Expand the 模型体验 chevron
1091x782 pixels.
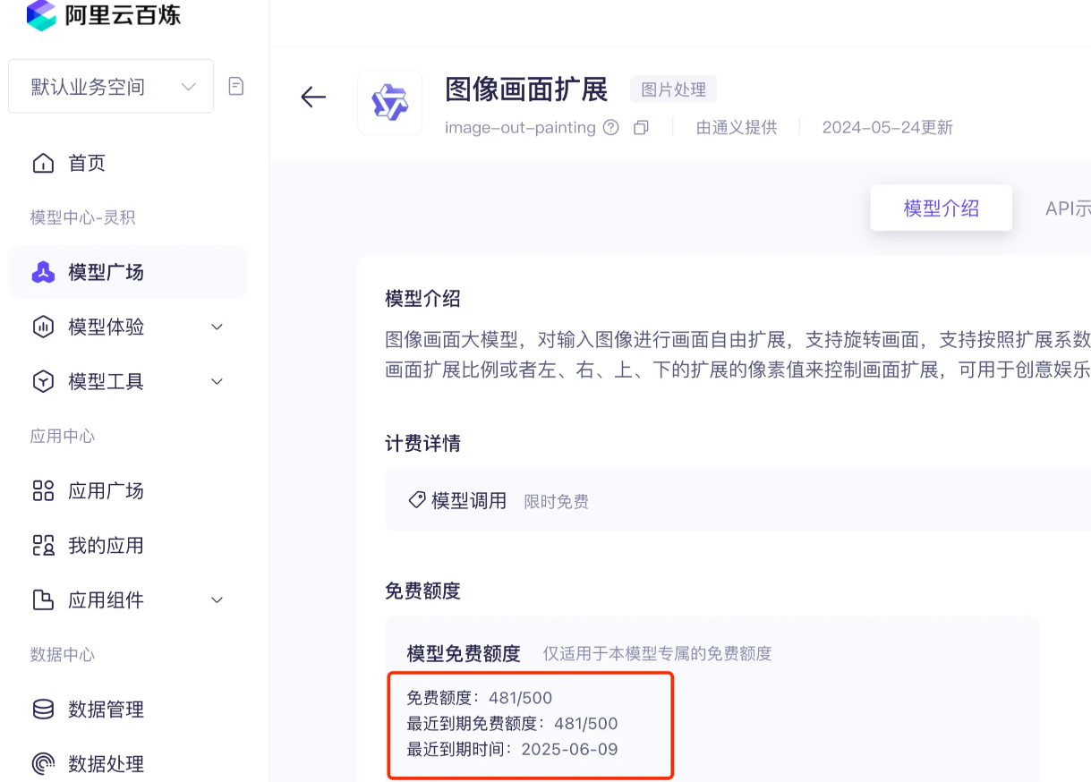click(x=217, y=327)
